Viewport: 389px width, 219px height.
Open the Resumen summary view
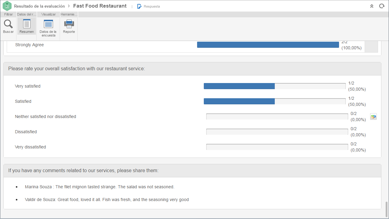tap(27, 26)
